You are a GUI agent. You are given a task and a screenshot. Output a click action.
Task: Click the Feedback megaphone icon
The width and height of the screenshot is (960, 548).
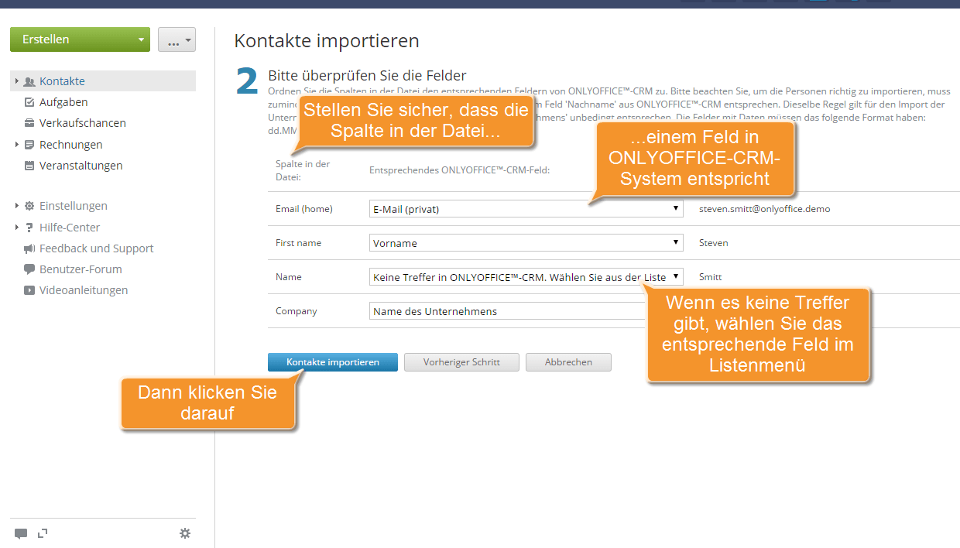pos(29,248)
